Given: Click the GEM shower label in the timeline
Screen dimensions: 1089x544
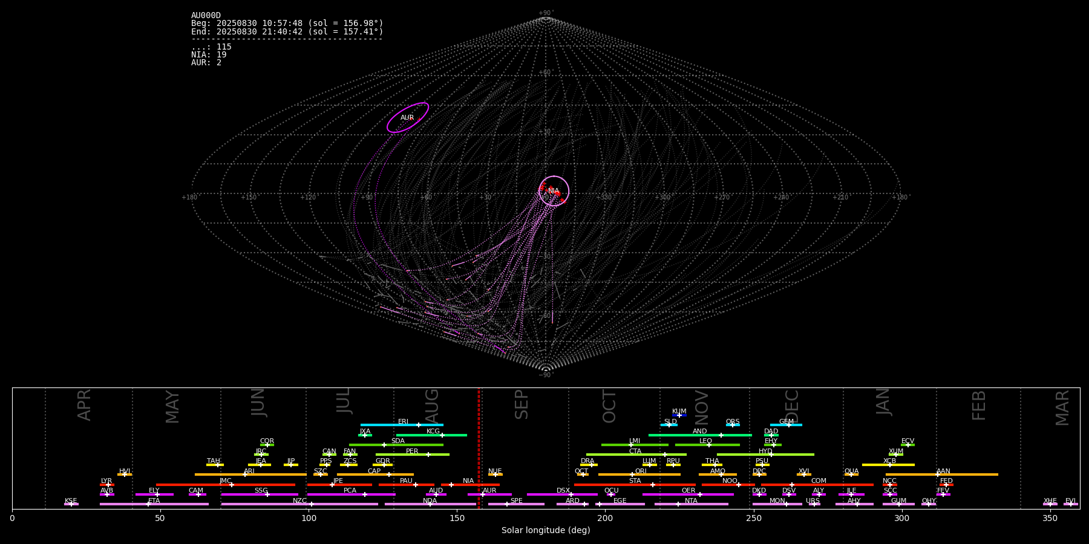Looking at the screenshot, I should pos(786,422).
